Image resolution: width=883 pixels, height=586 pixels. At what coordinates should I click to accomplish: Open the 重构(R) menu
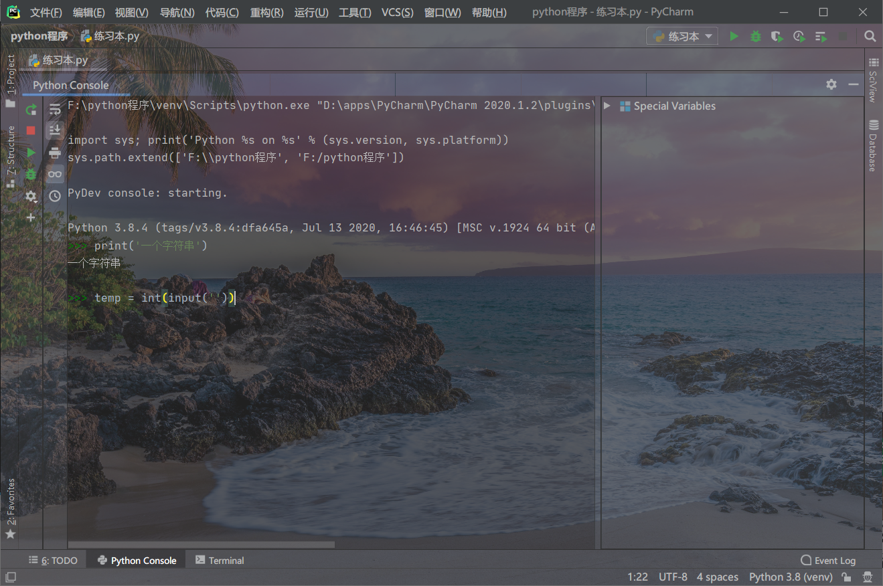[266, 13]
